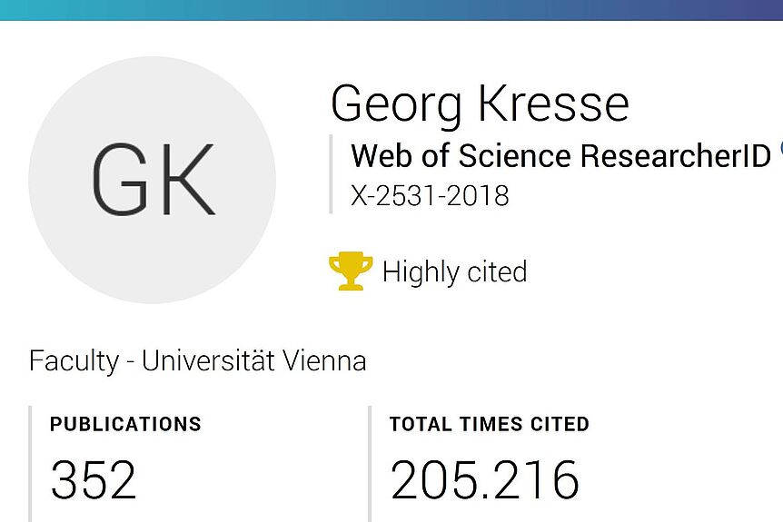Screen dimensions: 783x522
Task: Click the publications count 352
Action: 94,479
